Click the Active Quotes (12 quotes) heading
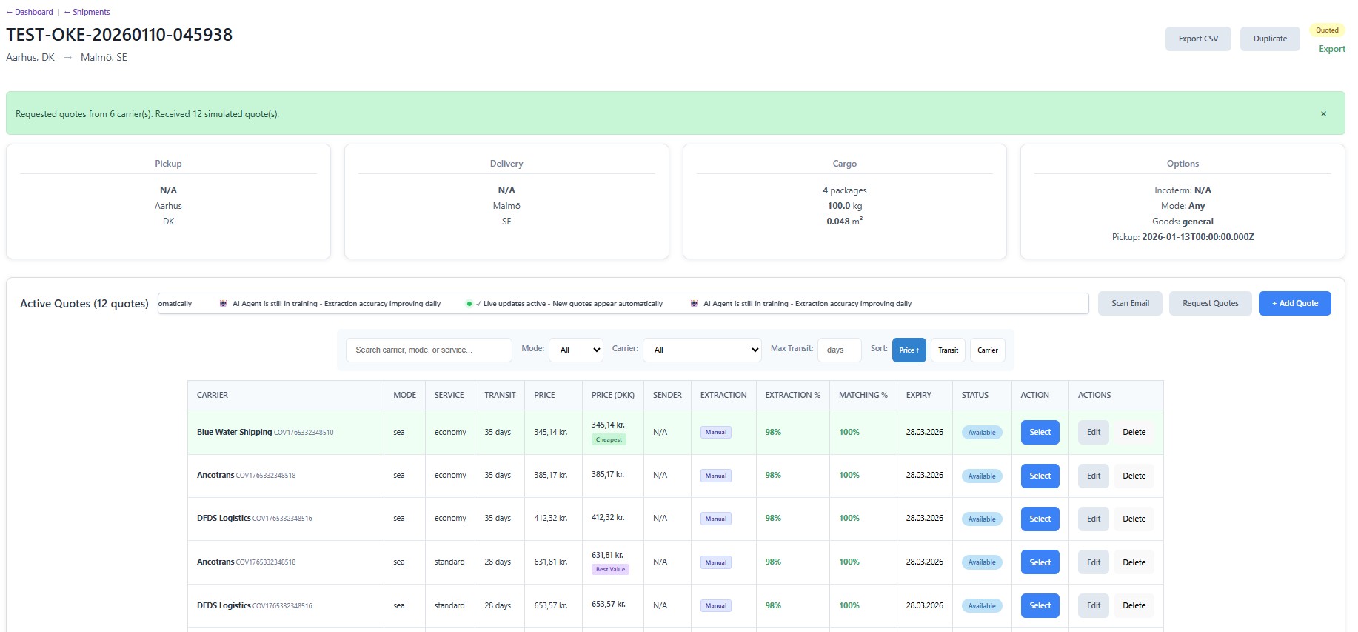The height and width of the screenshot is (632, 1358). coord(84,304)
